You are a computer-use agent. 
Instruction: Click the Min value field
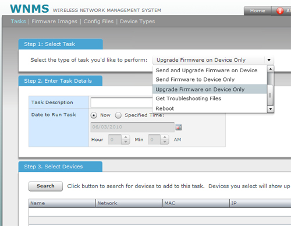point(154,139)
